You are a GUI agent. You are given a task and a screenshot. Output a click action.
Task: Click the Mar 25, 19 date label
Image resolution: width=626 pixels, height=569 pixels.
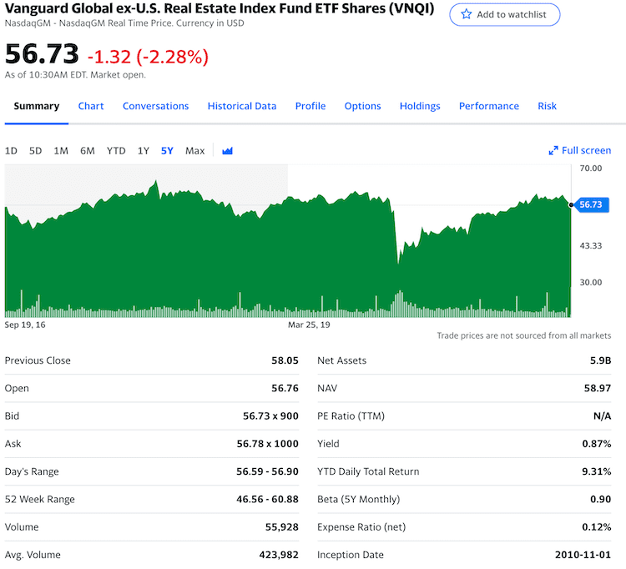click(x=309, y=325)
